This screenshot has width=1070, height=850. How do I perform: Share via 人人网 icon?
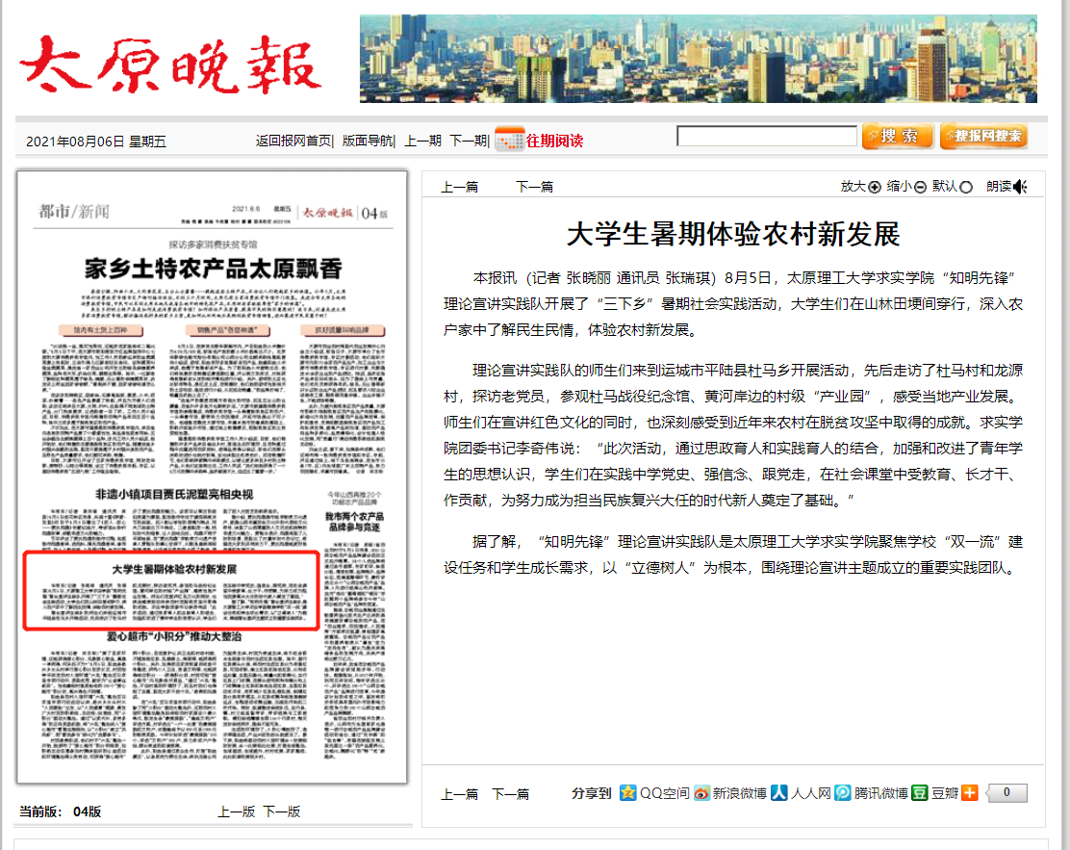click(779, 792)
